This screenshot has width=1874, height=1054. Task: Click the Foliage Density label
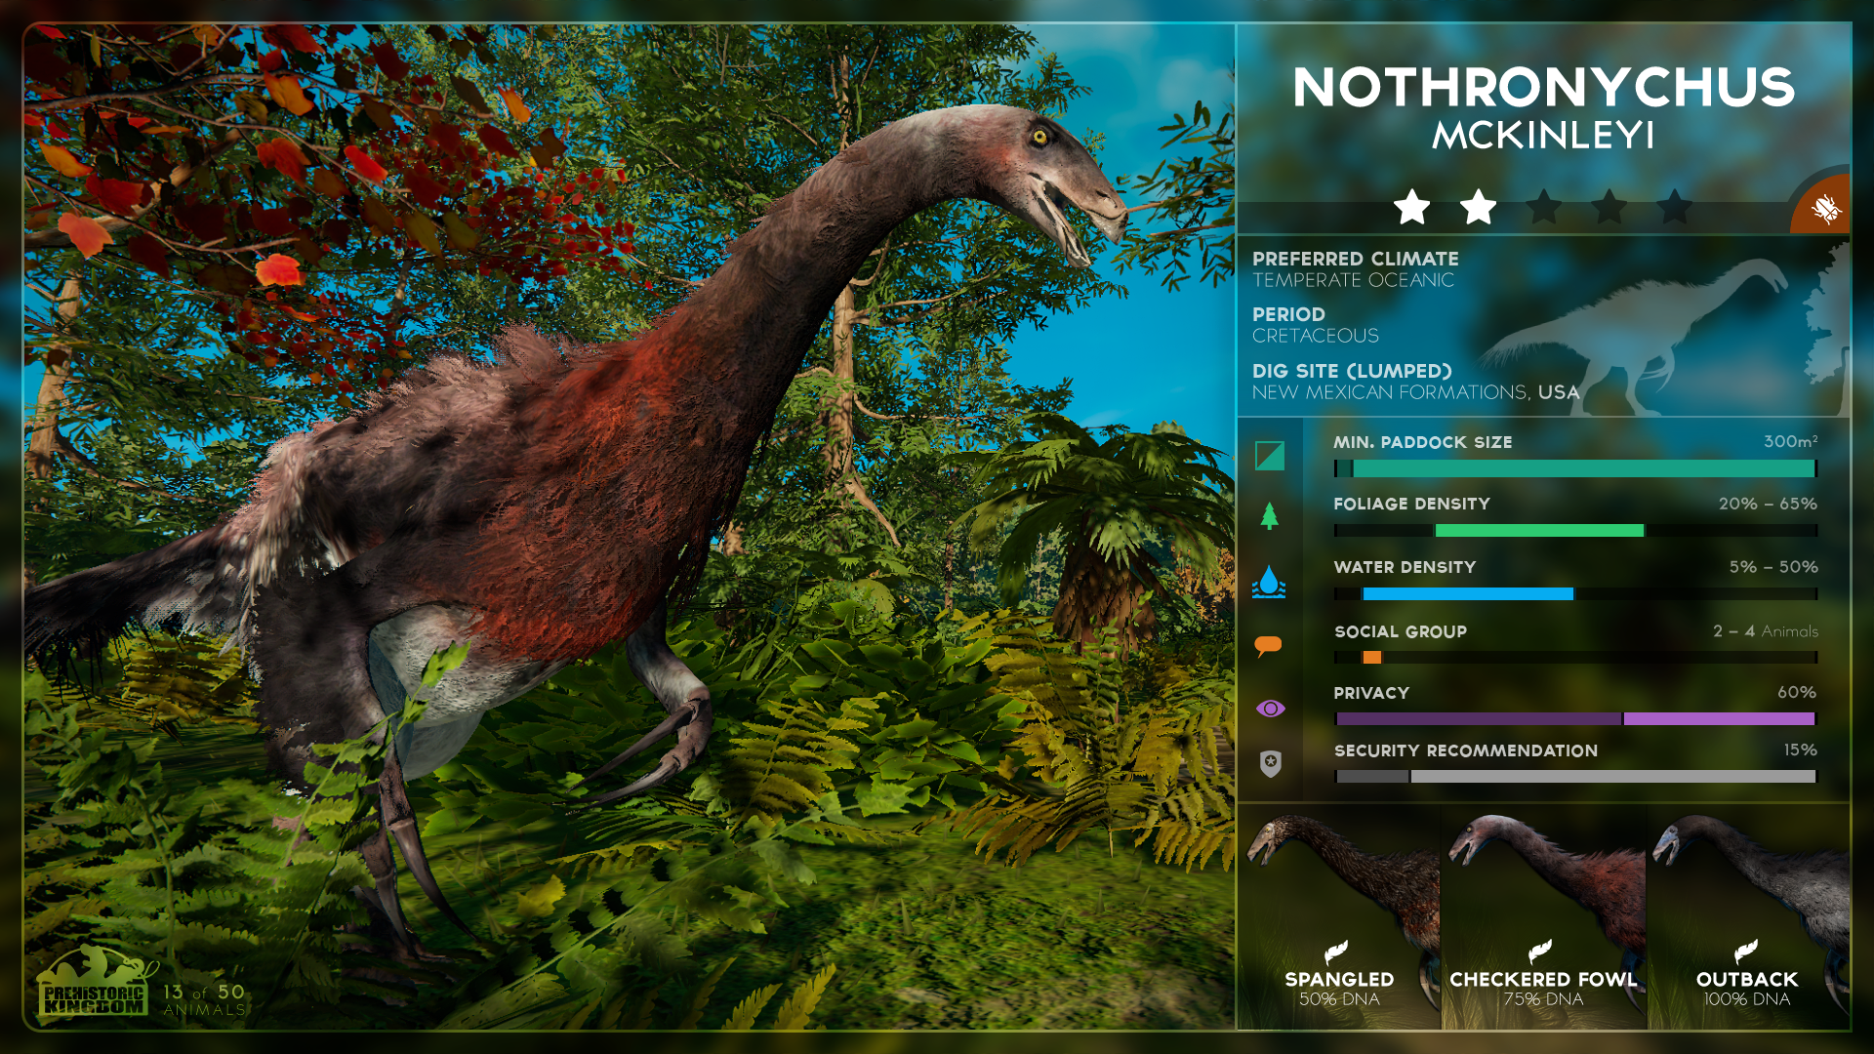1411,504
